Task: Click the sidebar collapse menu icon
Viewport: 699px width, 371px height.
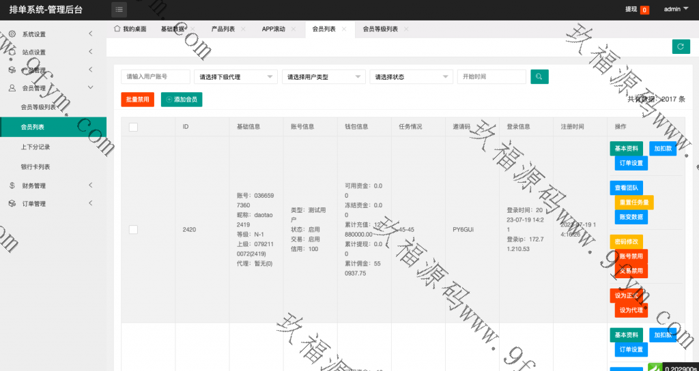Action: point(119,10)
